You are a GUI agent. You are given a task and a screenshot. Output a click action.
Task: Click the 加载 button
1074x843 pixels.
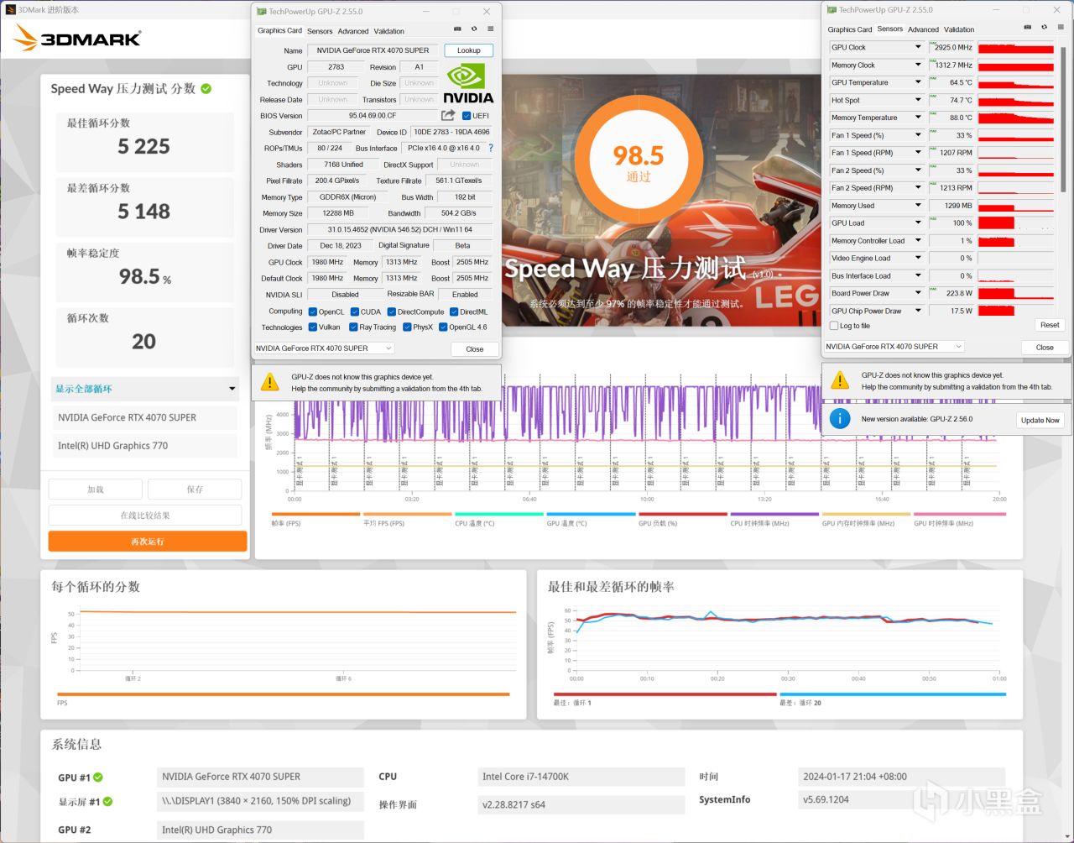96,490
